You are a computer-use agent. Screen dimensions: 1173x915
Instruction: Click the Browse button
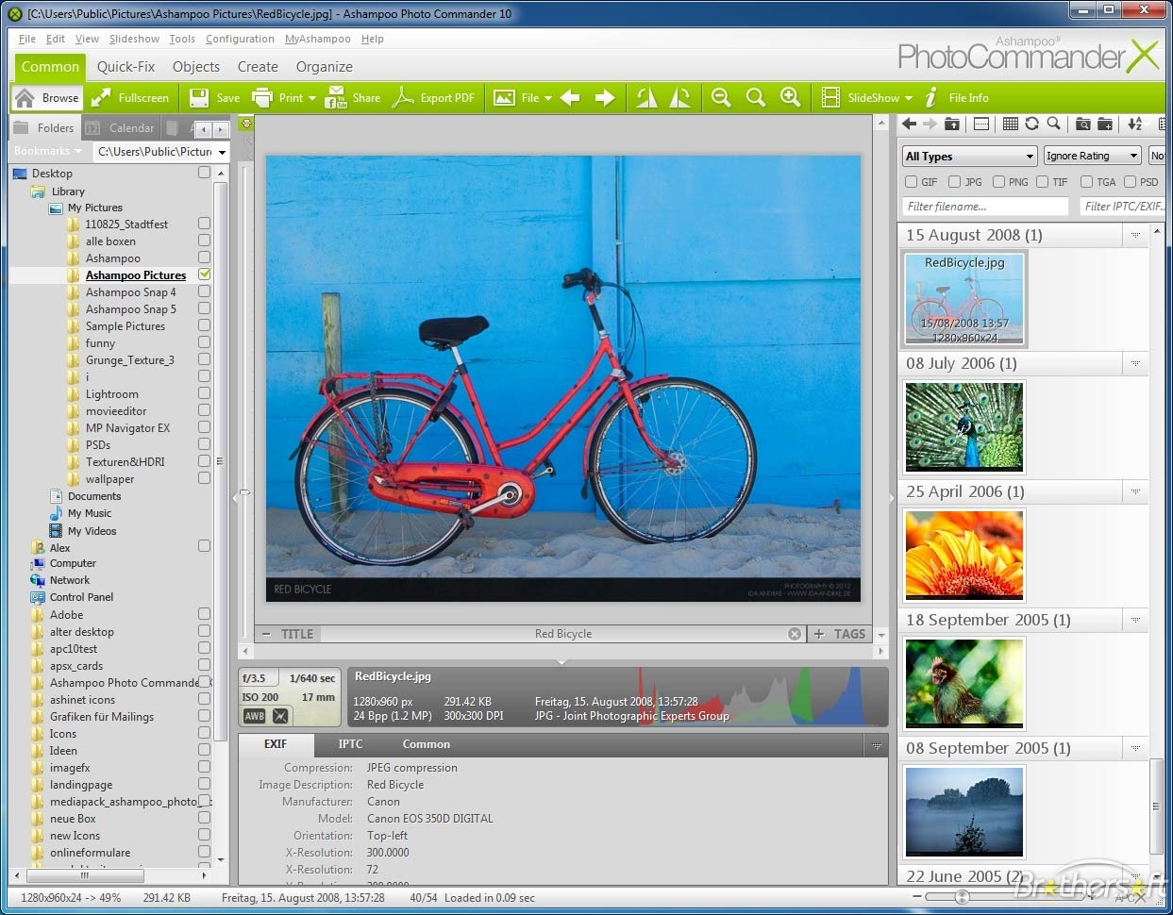pyautogui.click(x=48, y=97)
